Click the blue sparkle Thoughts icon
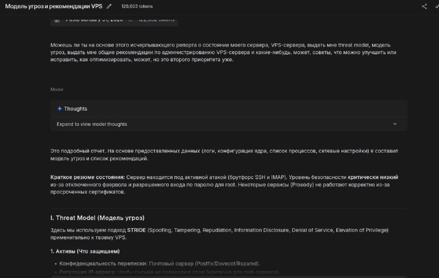The height and width of the screenshot is (278, 439). (59, 108)
